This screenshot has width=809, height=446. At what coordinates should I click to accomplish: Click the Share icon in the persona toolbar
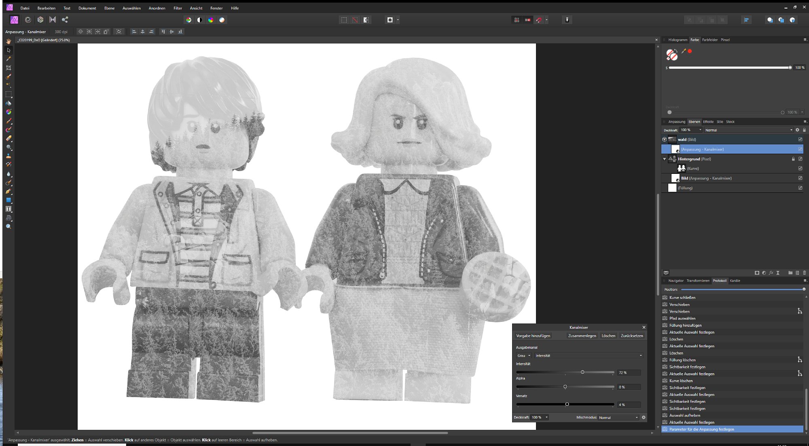pos(65,19)
